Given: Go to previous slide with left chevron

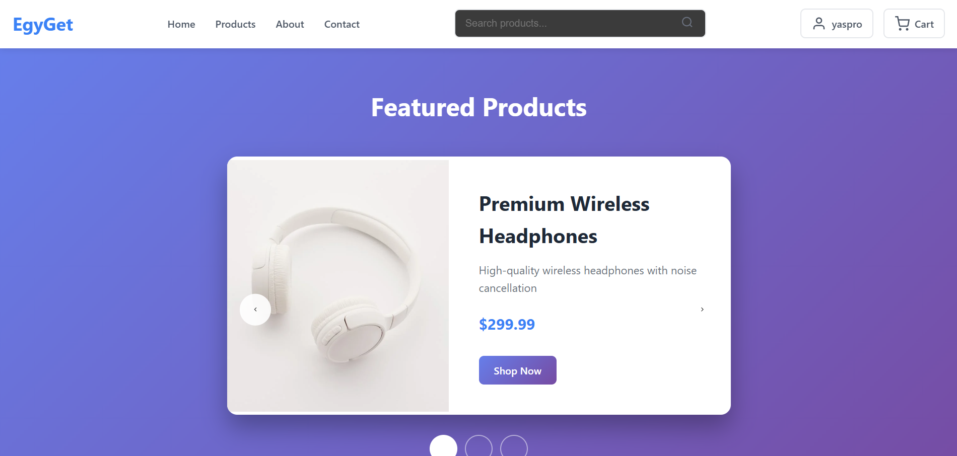Looking at the screenshot, I should (x=255, y=310).
